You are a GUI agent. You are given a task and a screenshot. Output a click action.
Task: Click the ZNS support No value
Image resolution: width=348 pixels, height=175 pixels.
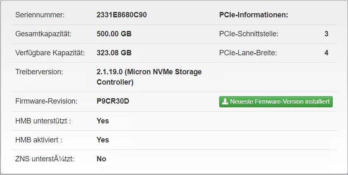point(102,159)
